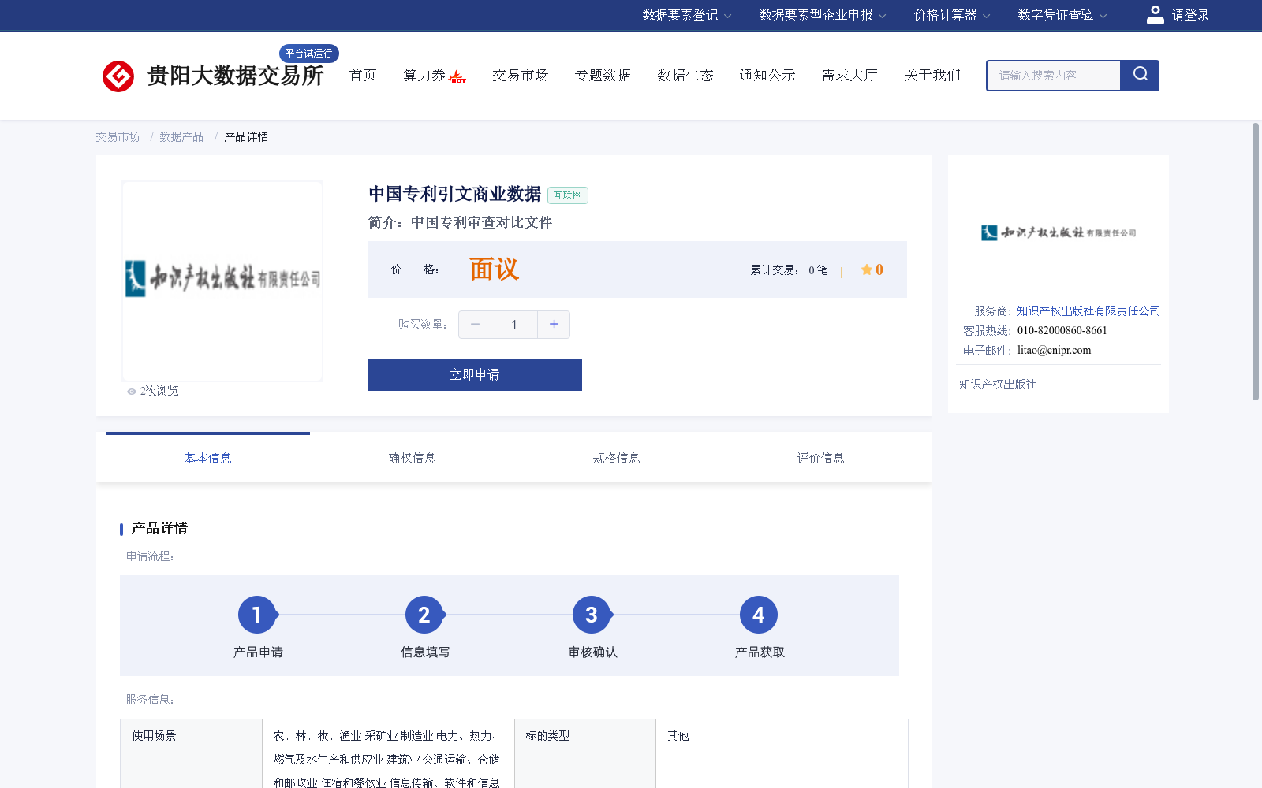Go to 首页 in main navigation

pyautogui.click(x=363, y=76)
